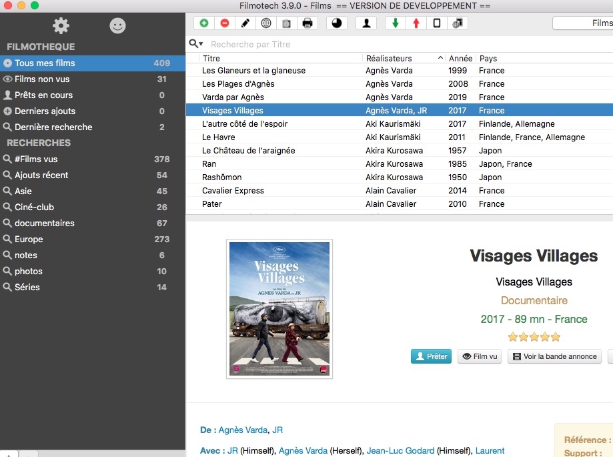This screenshot has width=613, height=457.
Task: Click the green add film icon
Action: 203,23
